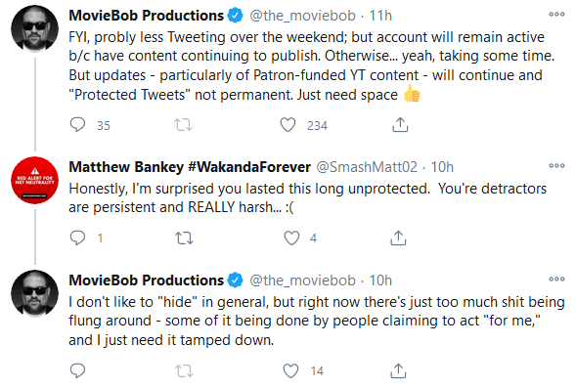Share Matthew Bankey's tweet

tap(398, 237)
